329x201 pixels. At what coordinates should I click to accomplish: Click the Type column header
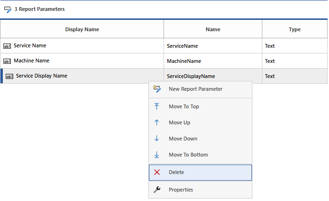tap(294, 29)
